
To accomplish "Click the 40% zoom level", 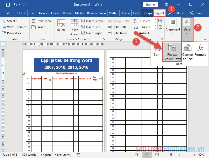I will click(x=201, y=155).
